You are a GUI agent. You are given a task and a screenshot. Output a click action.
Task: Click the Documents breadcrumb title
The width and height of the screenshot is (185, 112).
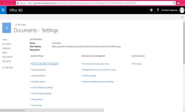pos(25,30)
